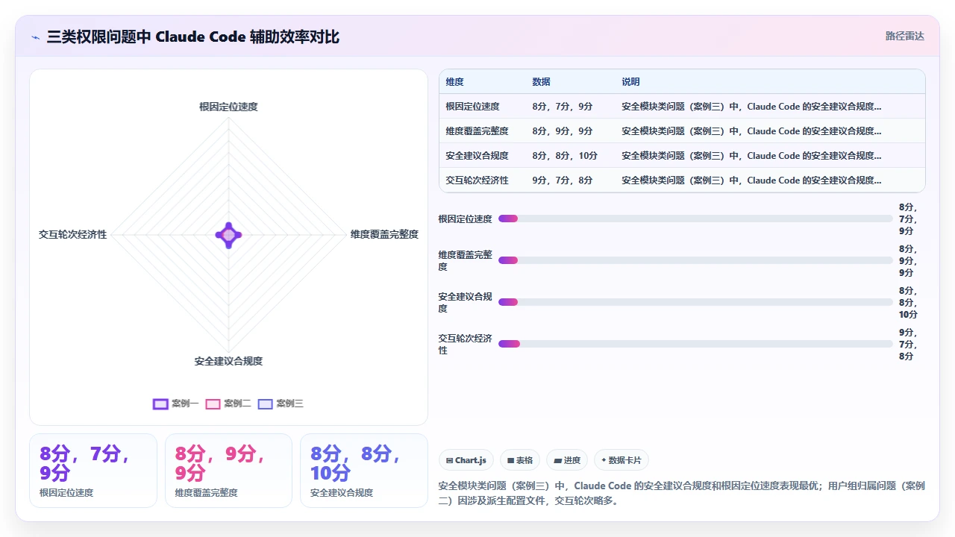Click the score value right of the 根因定位速度 bar
955x537 pixels.
(909, 219)
